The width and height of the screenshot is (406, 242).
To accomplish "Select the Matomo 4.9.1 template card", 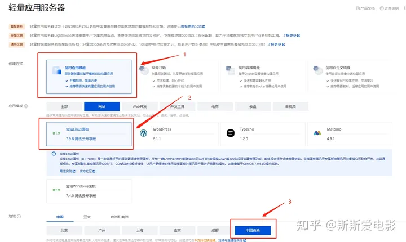I will coord(350,134).
